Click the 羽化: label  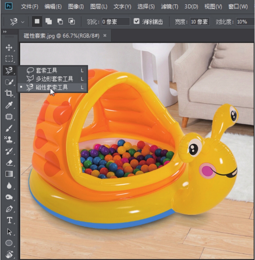93,22
